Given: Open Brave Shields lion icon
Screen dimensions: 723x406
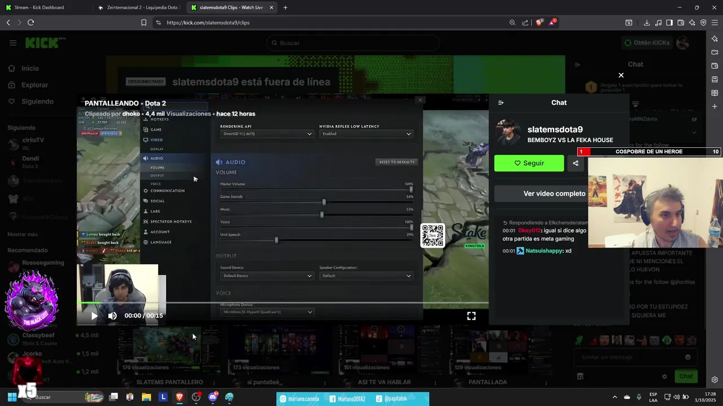Looking at the screenshot, I should coord(539,23).
